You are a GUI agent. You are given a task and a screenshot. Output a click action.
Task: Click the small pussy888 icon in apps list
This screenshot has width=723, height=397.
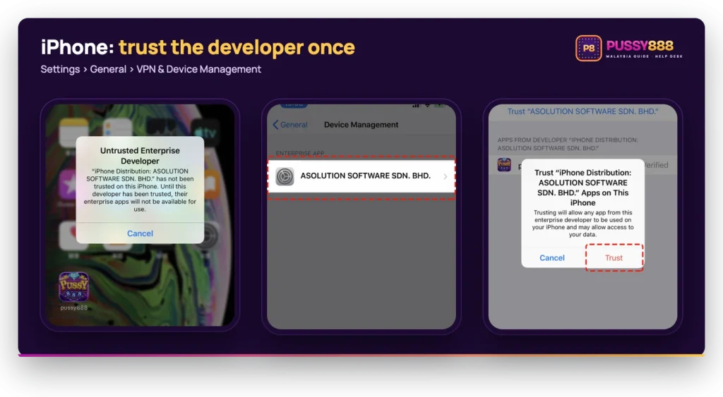pos(504,164)
